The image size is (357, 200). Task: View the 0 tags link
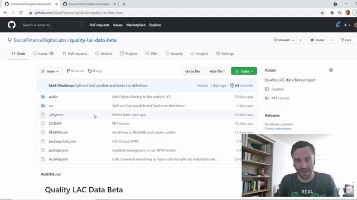coord(95,71)
